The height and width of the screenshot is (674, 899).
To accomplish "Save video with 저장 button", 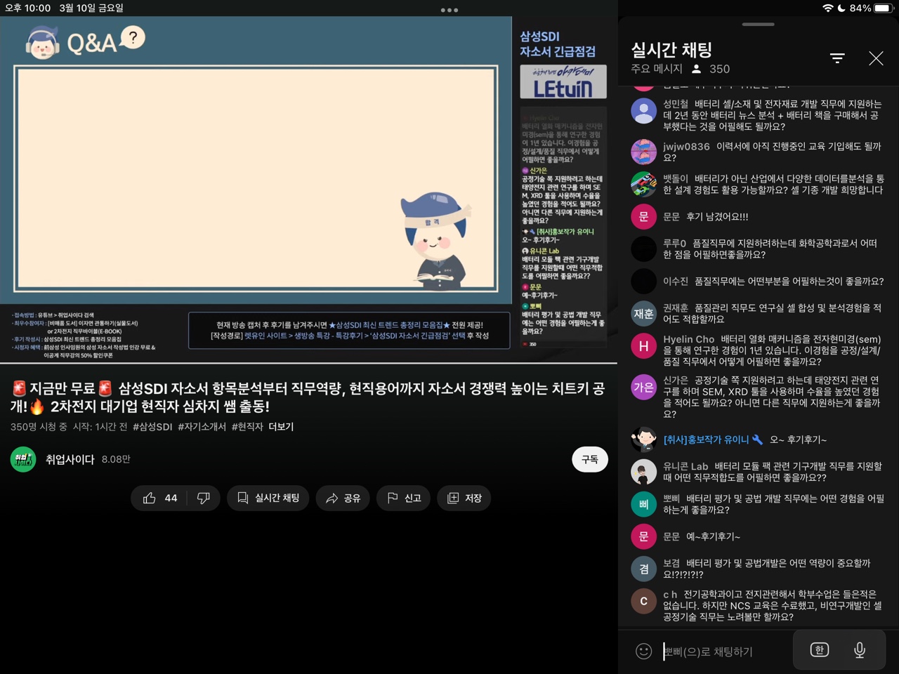I will pyautogui.click(x=464, y=498).
